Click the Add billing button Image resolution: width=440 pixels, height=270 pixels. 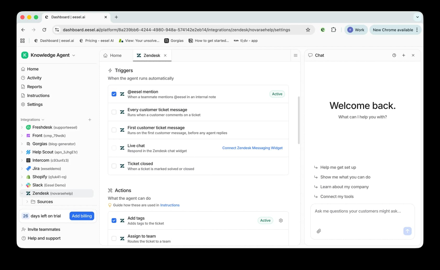82,216
